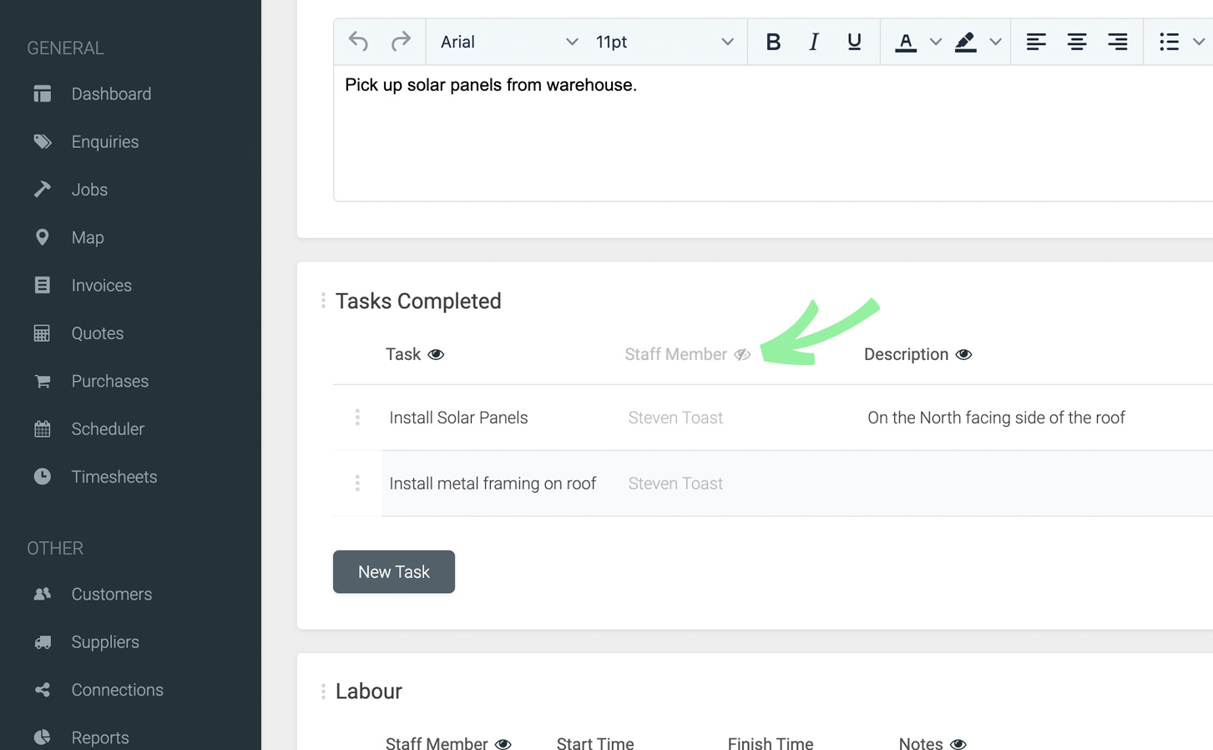Viewport: 1213px width, 750px height.
Task: Open Purchases in sidebar
Action: [x=109, y=381]
